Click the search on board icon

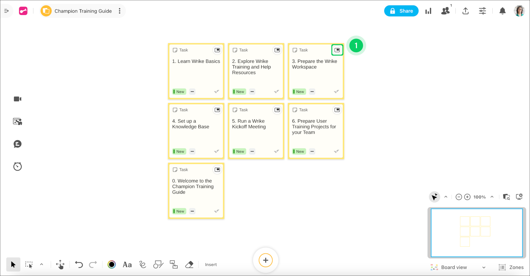pyautogui.click(x=506, y=197)
